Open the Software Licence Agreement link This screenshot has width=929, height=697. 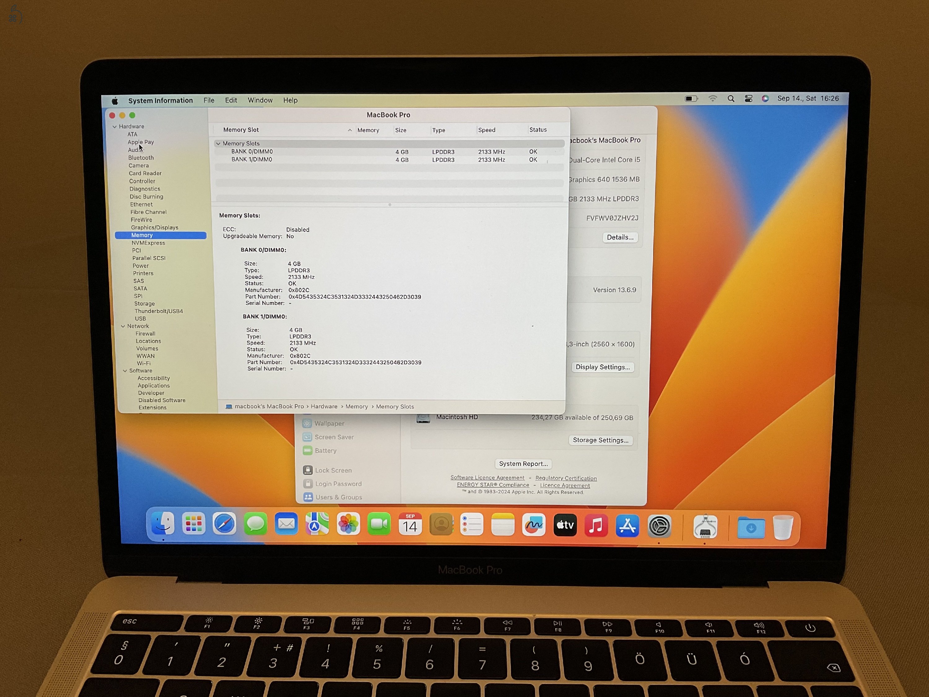tap(487, 478)
